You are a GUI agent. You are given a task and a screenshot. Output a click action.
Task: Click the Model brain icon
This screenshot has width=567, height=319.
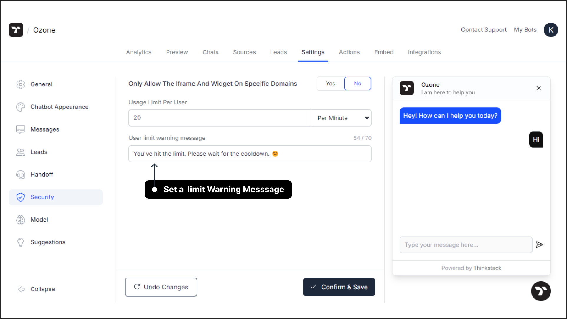click(21, 220)
